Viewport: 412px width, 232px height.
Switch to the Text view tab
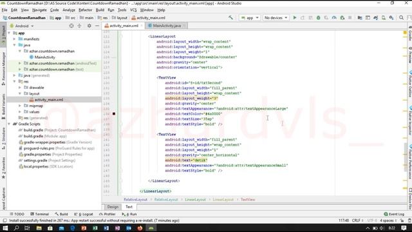click(129, 207)
